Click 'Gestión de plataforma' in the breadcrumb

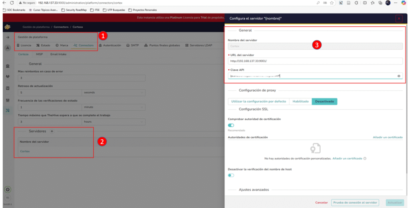pos(36,27)
